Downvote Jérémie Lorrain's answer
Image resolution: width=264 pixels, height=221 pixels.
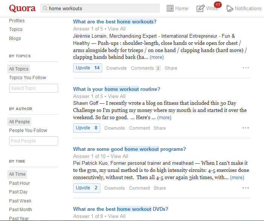point(116,68)
